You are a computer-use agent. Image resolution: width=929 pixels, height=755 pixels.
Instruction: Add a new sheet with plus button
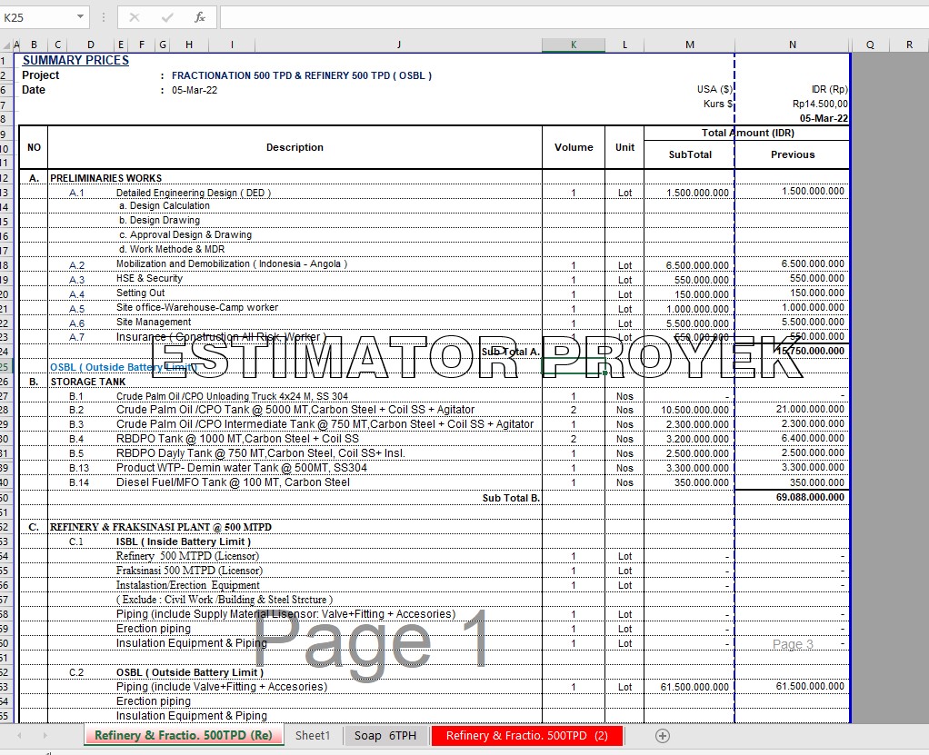(663, 735)
